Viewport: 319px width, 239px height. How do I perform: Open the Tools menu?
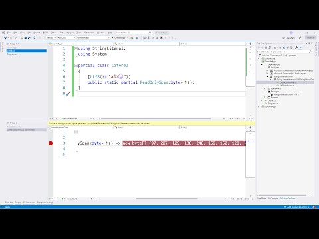click(x=79, y=33)
